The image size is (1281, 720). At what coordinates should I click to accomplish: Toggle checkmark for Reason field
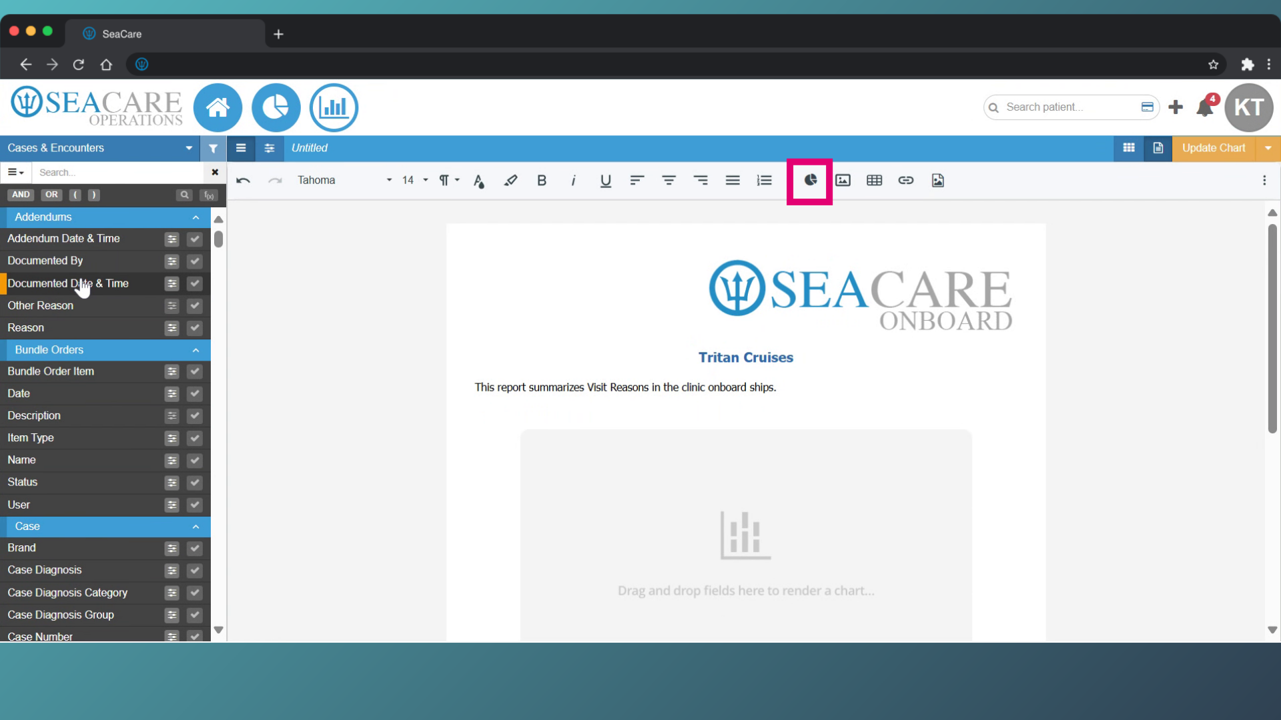pyautogui.click(x=195, y=328)
